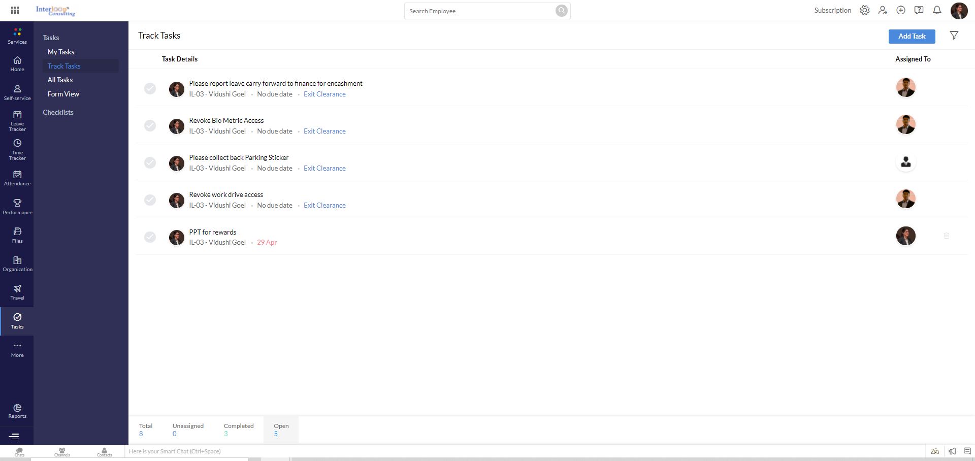Click the Search Employee field
Viewport: 975px width, 461px height.
click(480, 11)
